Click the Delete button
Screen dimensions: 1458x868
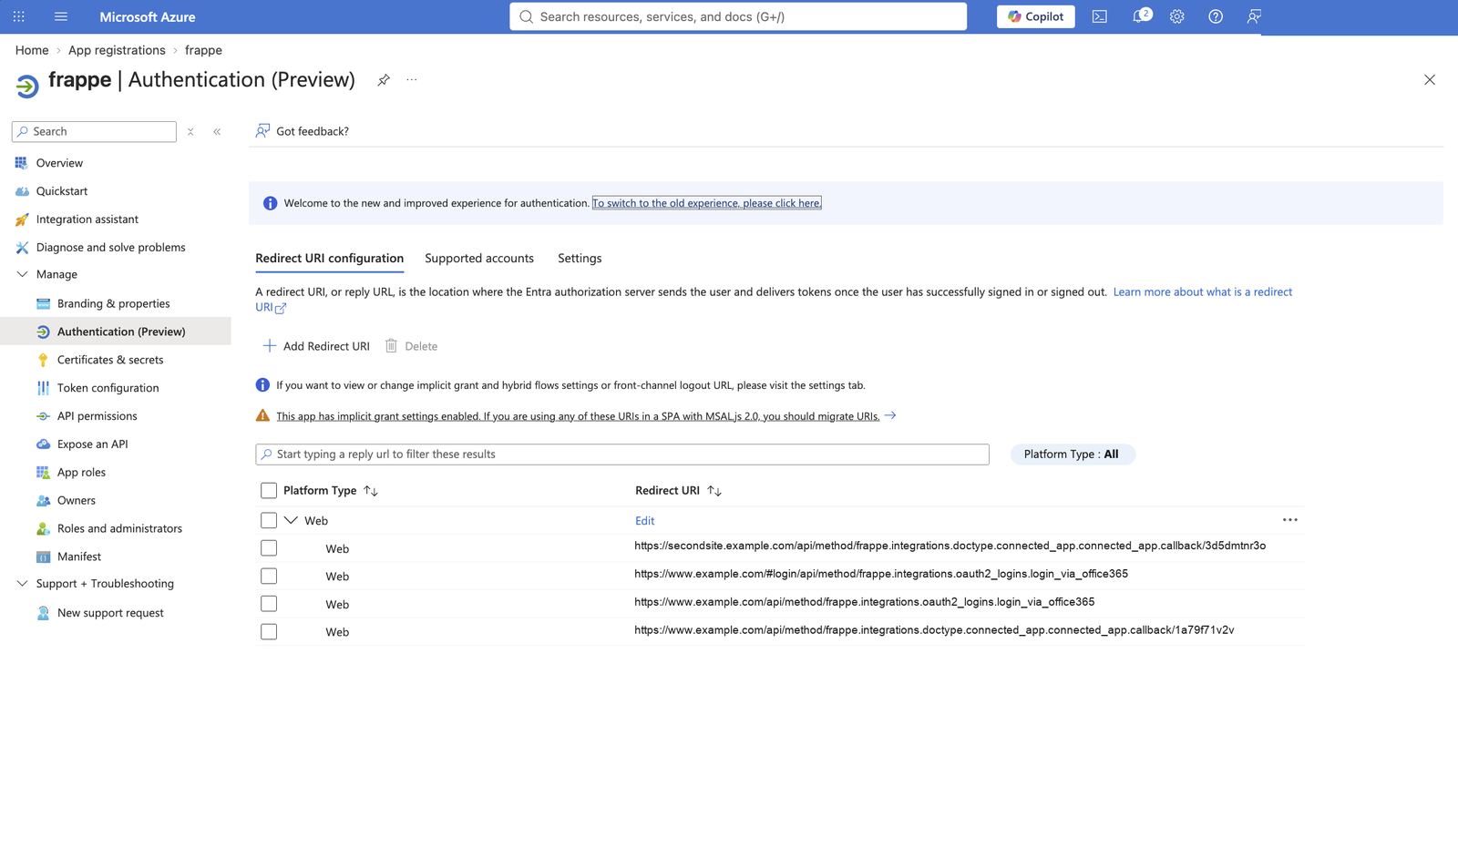click(x=411, y=346)
